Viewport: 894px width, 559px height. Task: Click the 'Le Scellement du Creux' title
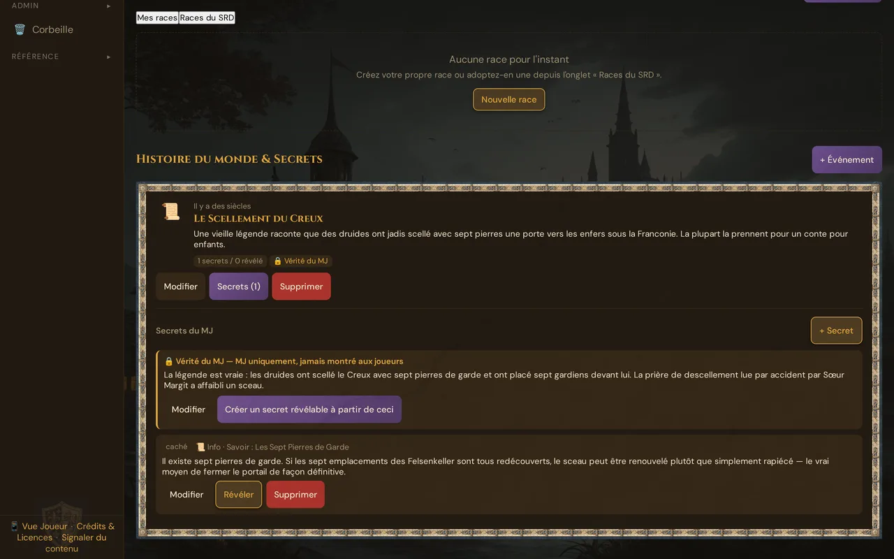click(258, 218)
